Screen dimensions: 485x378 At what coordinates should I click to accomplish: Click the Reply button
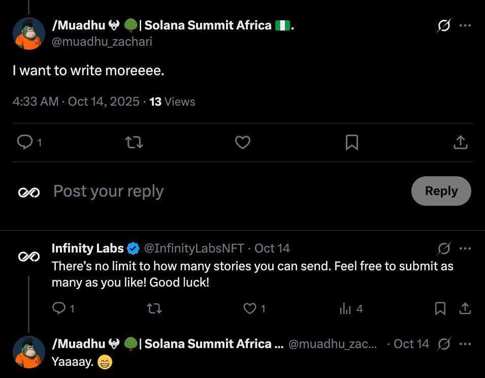coord(441,191)
